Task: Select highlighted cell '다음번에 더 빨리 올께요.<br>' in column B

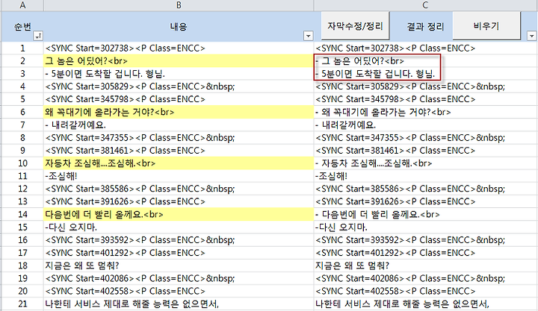Action: point(179,214)
